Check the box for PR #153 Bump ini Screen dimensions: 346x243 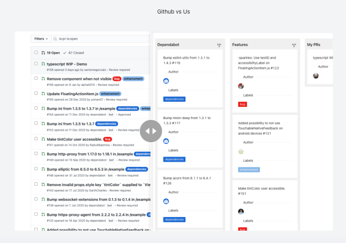36,123
